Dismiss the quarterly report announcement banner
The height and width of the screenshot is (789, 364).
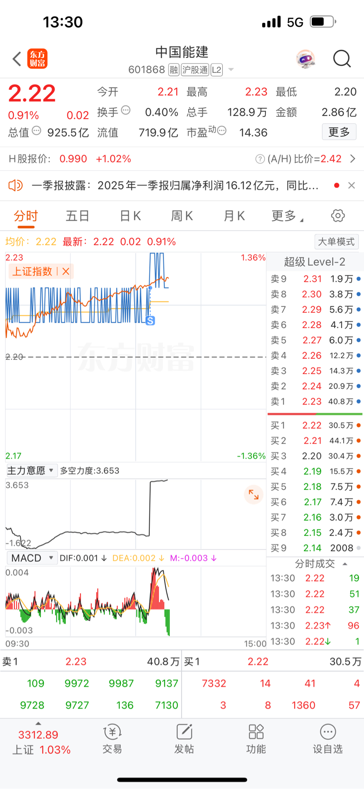351,186
